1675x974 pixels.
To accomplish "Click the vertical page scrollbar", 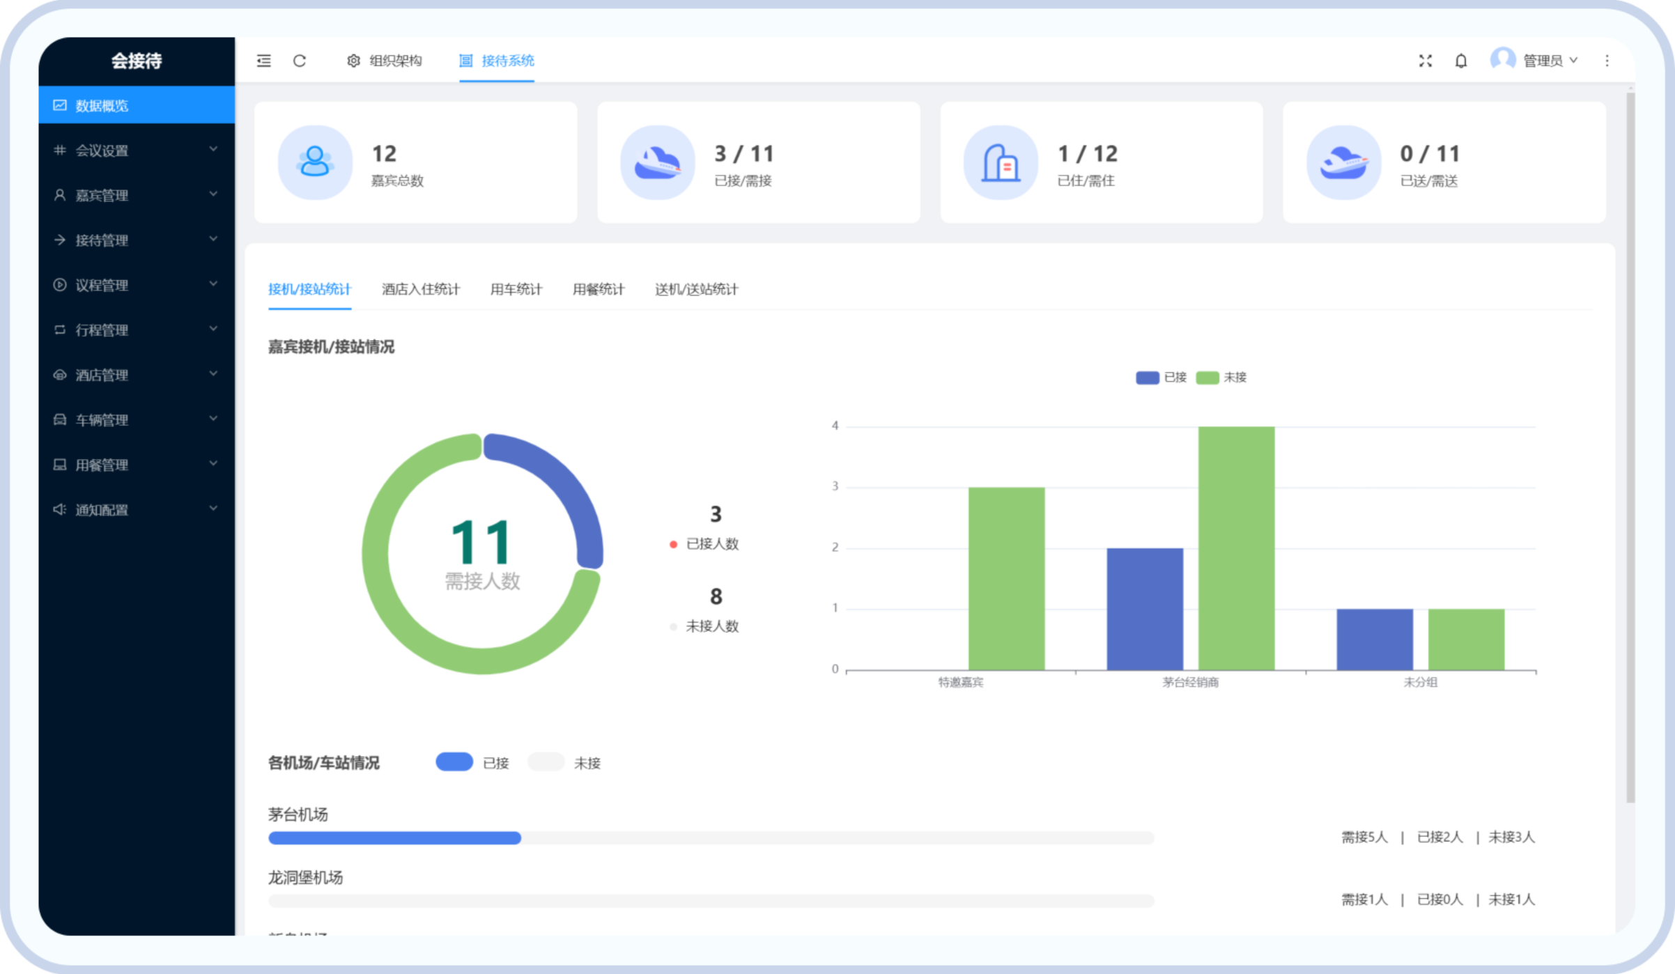I will pos(1630,446).
